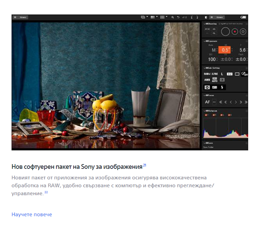
Task: Click the single left focus arrow
Action: tap(231, 102)
